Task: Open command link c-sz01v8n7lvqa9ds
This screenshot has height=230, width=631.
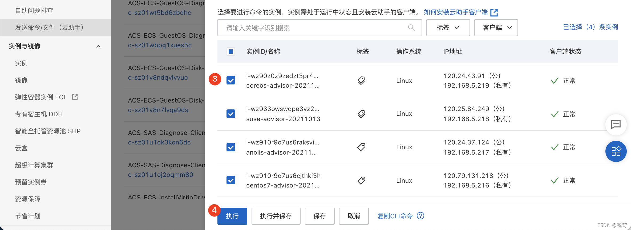Action: click(158, 110)
